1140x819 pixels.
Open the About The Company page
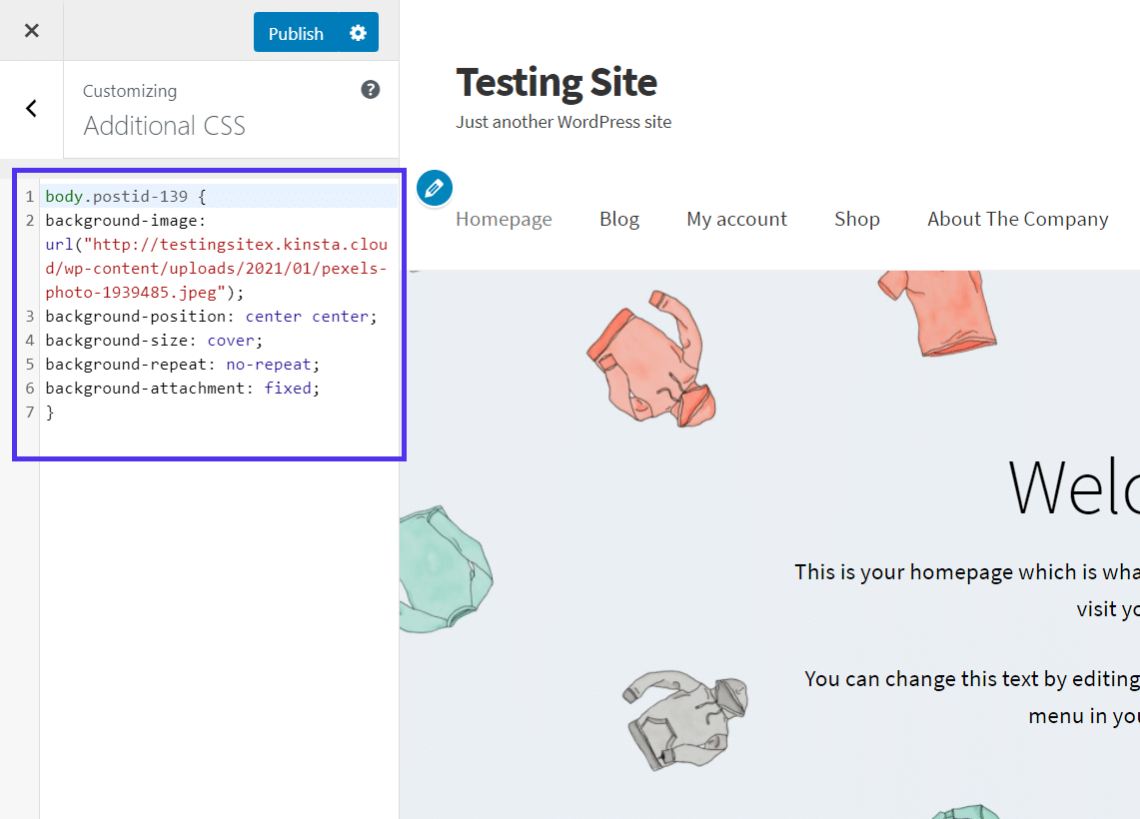1017,219
